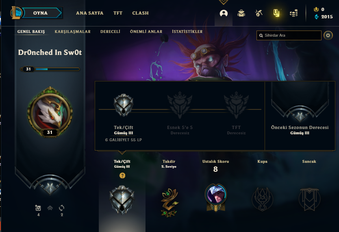339x232 pixels.
Task: Switch to the İSTATİSTİKLER tab
Action: click(187, 32)
